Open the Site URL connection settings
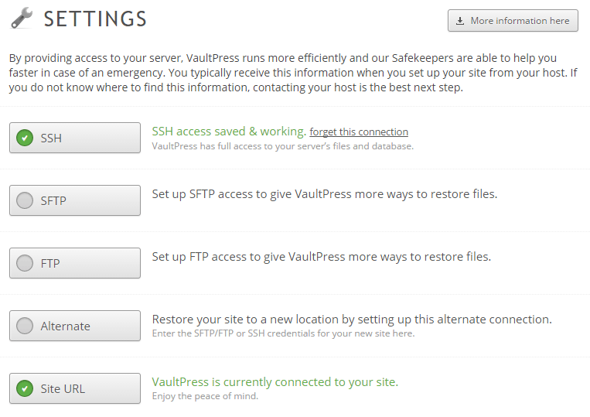This screenshot has width=590, height=417. (x=75, y=388)
